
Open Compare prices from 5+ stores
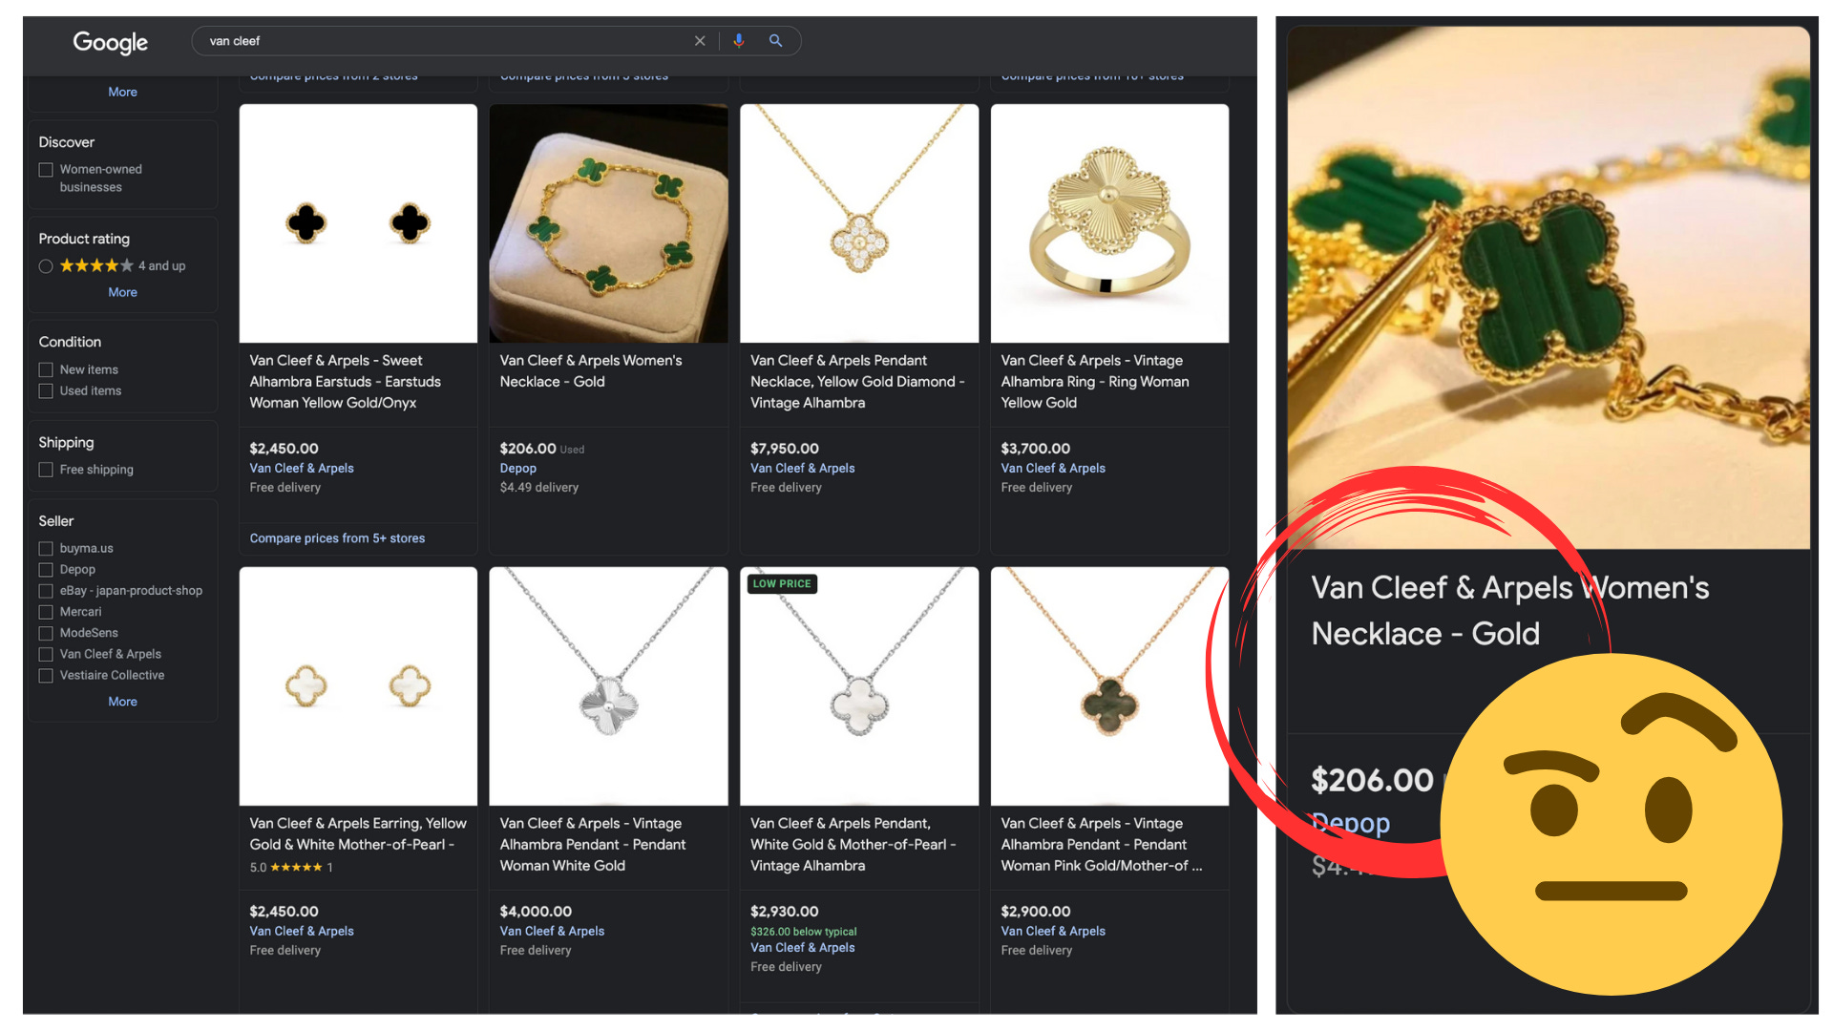point(336,537)
